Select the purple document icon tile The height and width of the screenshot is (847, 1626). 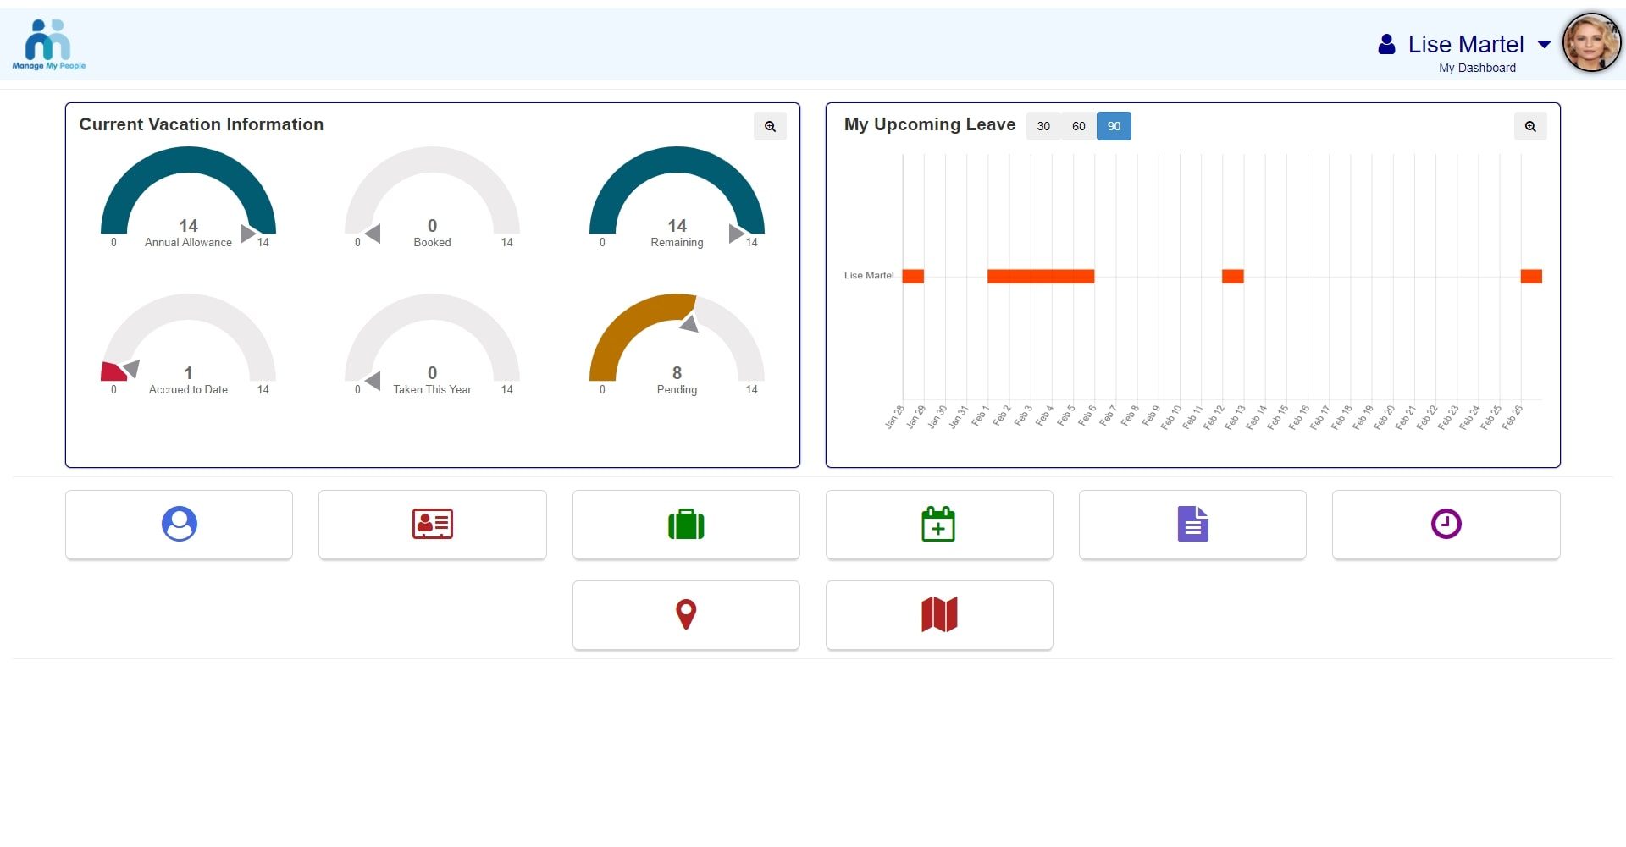pyautogui.click(x=1192, y=524)
